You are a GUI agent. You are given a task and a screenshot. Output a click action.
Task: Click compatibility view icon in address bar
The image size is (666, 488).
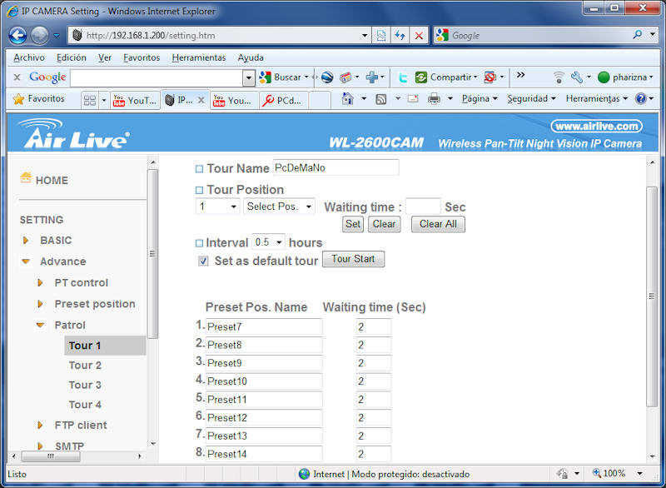point(381,35)
